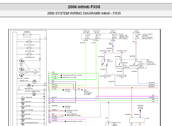Select the high beam indicator lamp symbol

tap(29, 54)
